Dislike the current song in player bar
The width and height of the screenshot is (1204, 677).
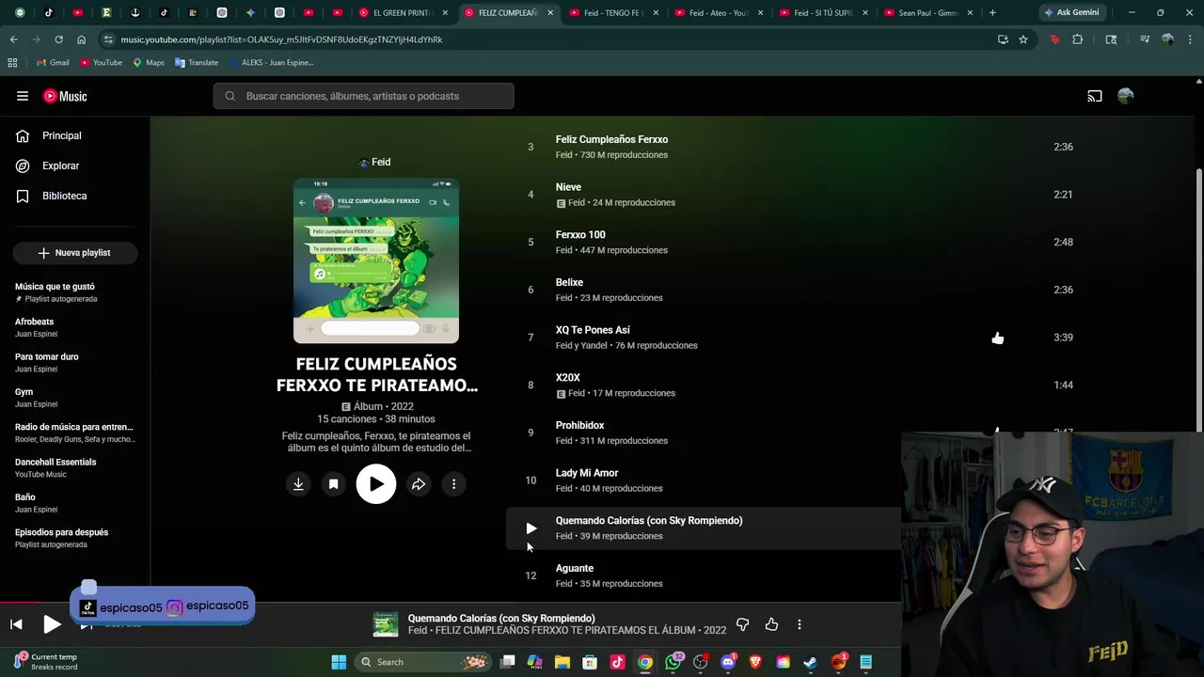[x=742, y=624]
